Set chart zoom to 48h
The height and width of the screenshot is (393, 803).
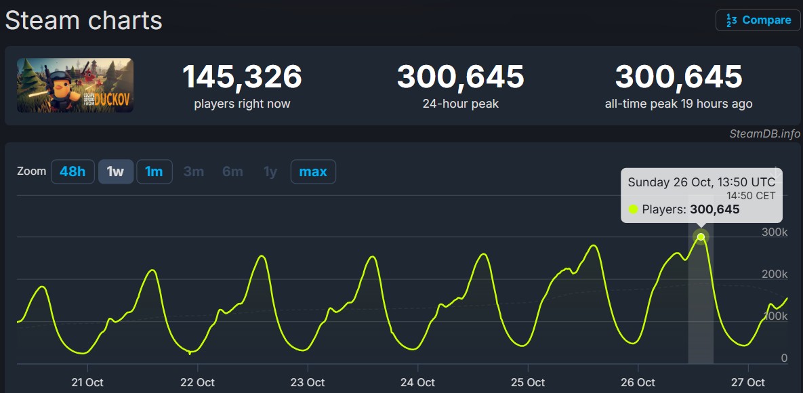point(73,171)
